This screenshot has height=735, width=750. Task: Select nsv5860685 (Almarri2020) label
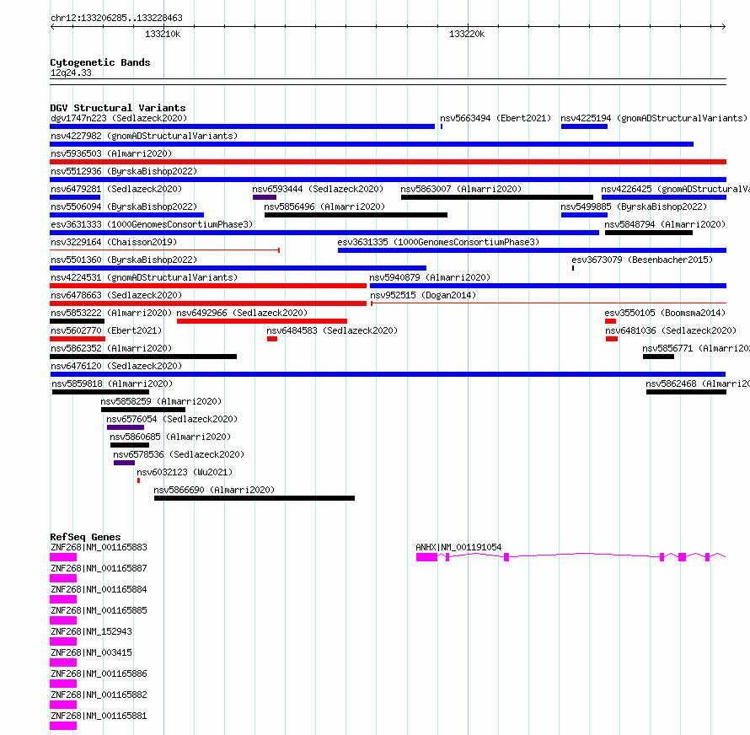click(170, 437)
